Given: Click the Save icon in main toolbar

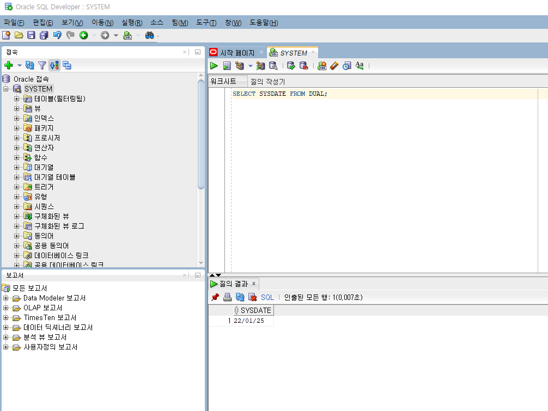Looking at the screenshot, I should tap(31, 35).
